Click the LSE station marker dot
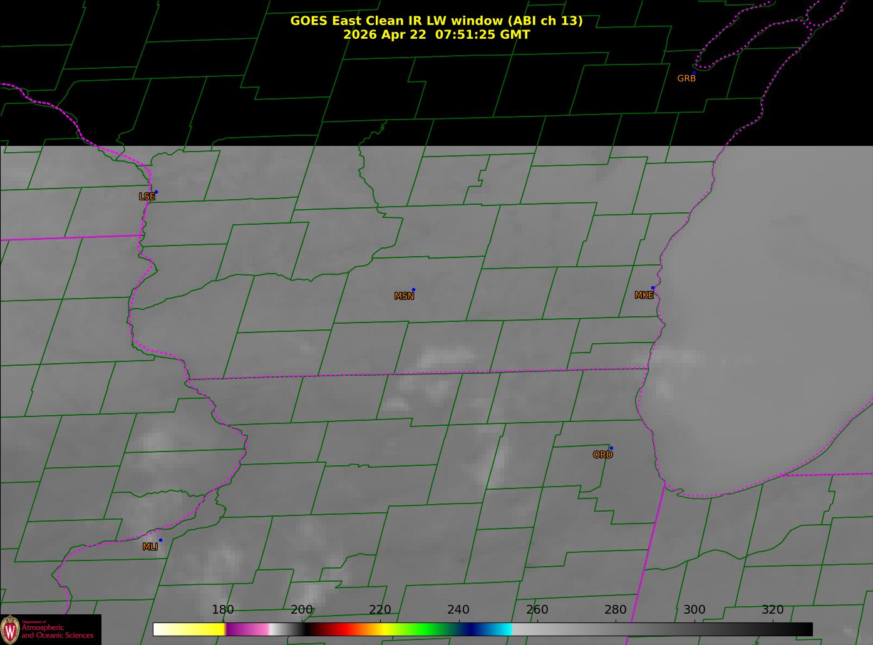This screenshot has height=645, width=873. [156, 192]
